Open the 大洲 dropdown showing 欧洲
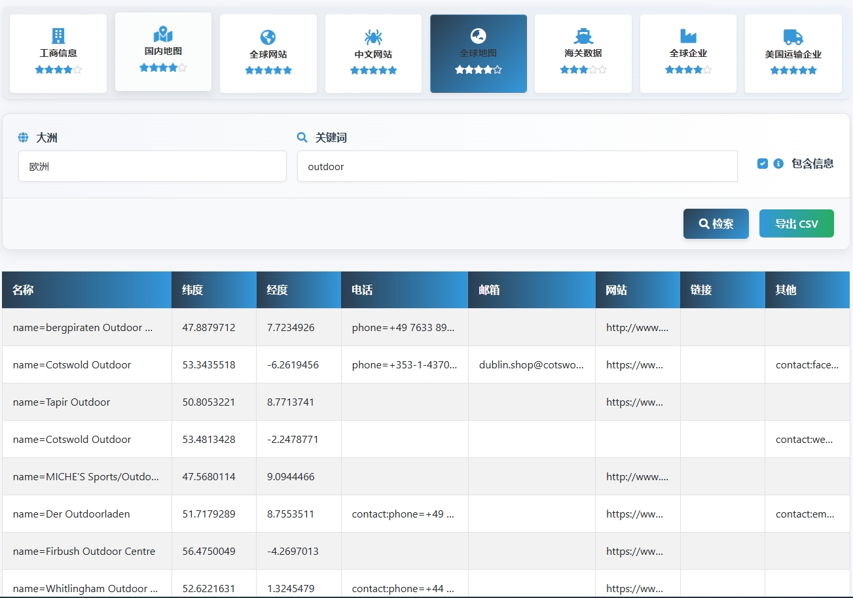Screen dimensions: 853x598 coord(153,166)
